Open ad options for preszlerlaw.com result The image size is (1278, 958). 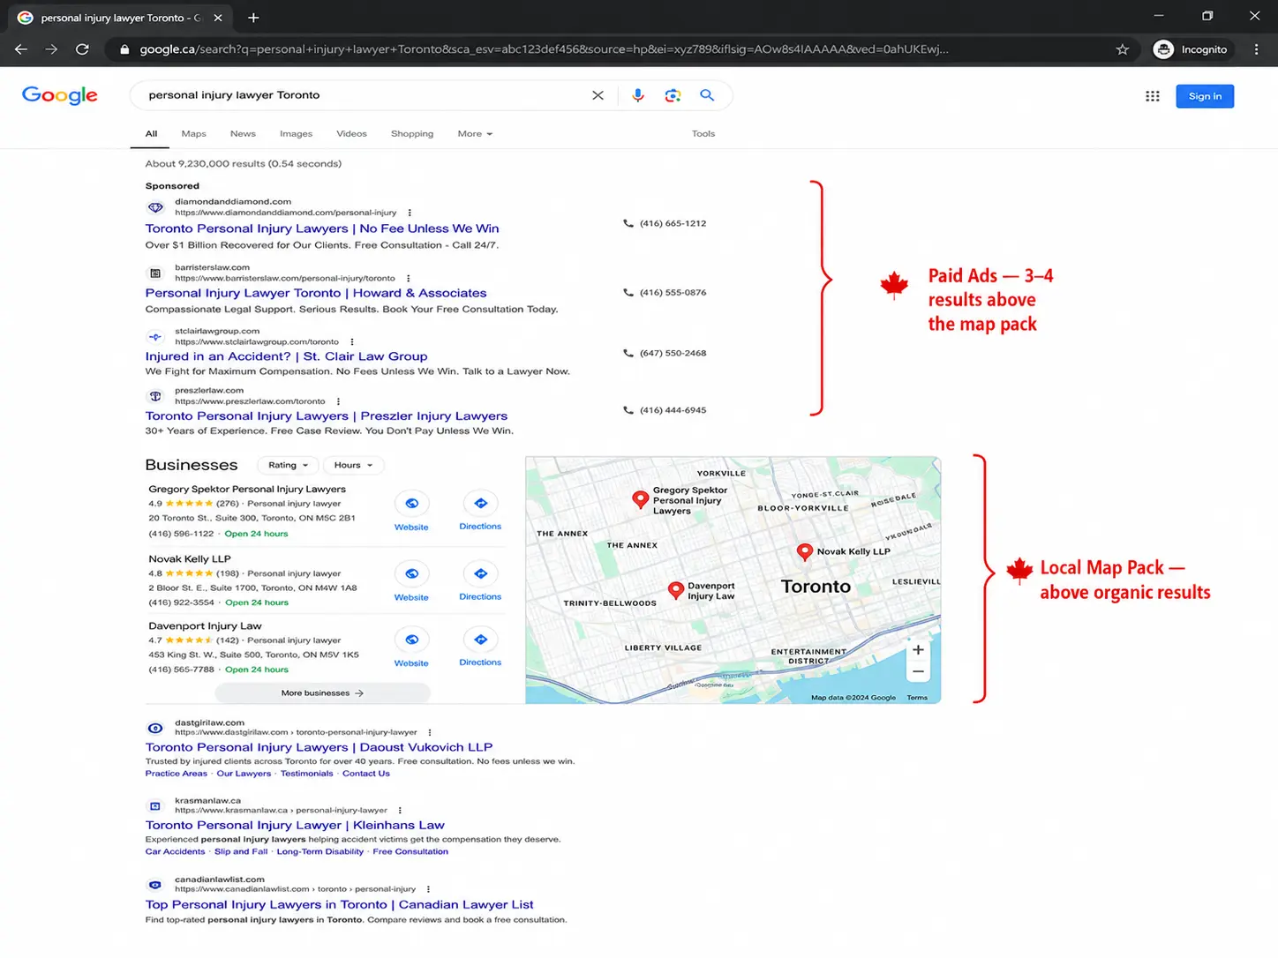[x=338, y=401]
